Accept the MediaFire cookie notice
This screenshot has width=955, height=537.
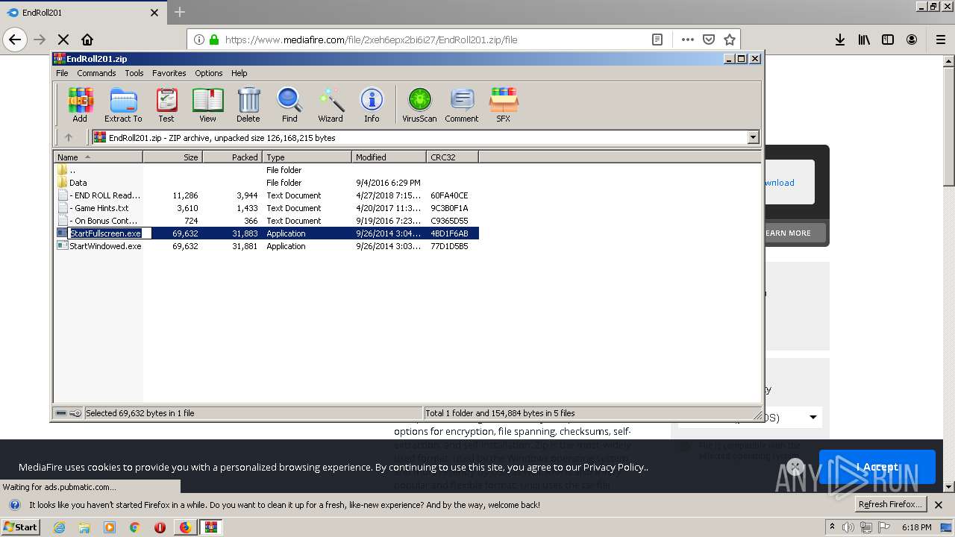click(877, 467)
